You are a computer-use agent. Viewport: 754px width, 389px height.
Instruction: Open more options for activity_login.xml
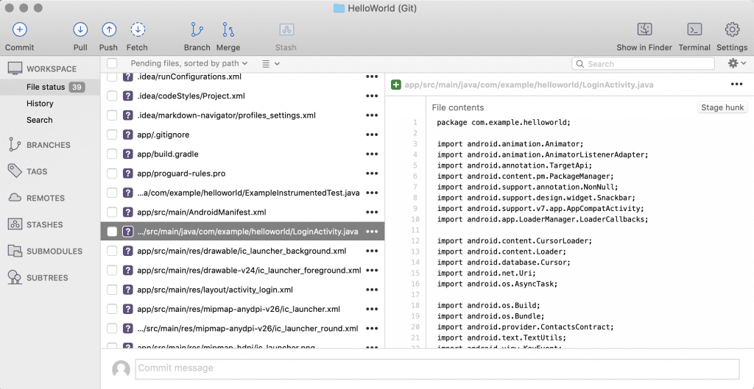click(372, 290)
